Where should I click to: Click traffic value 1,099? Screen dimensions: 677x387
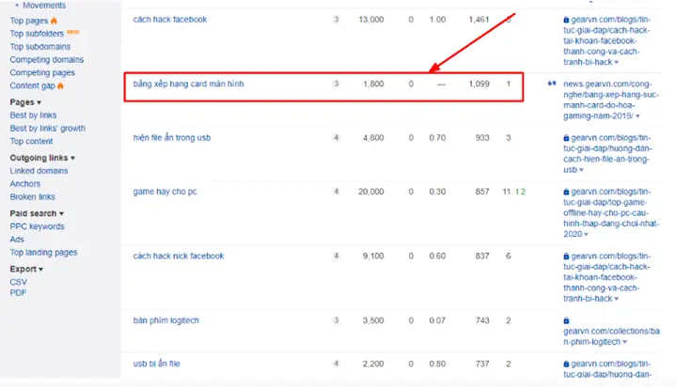point(479,84)
